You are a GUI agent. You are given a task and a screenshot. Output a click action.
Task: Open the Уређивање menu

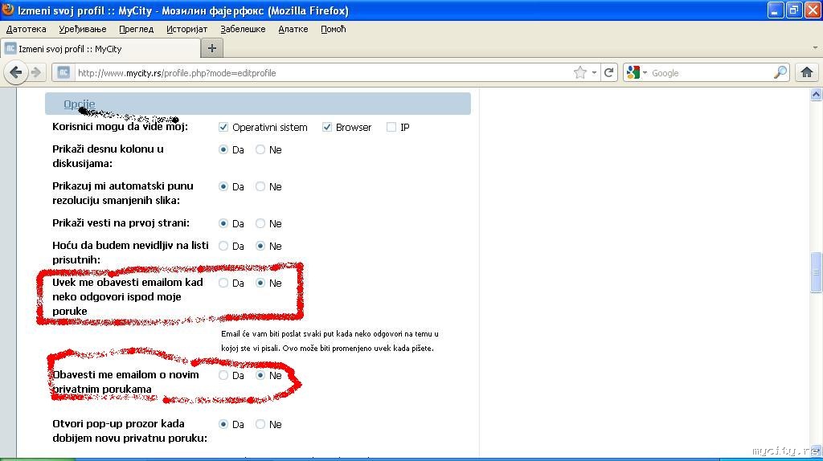(83, 30)
